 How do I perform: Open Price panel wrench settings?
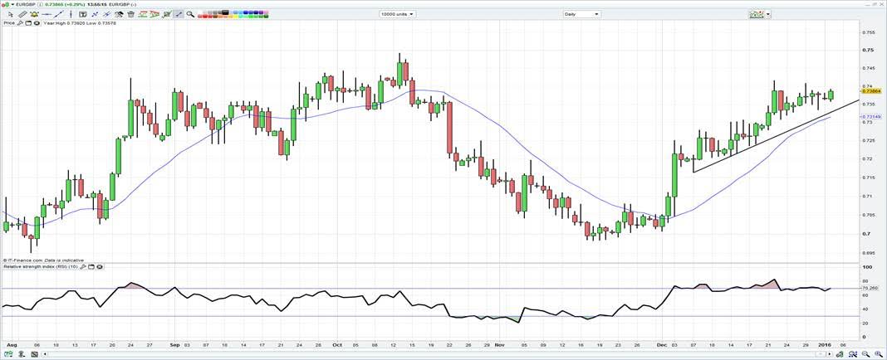(22, 23)
